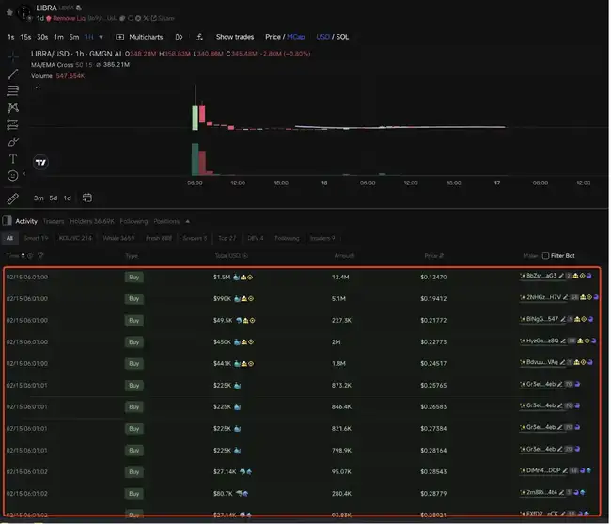Open the Fibonacci retracement tool
This screenshot has width=611, height=524.
(13, 90)
